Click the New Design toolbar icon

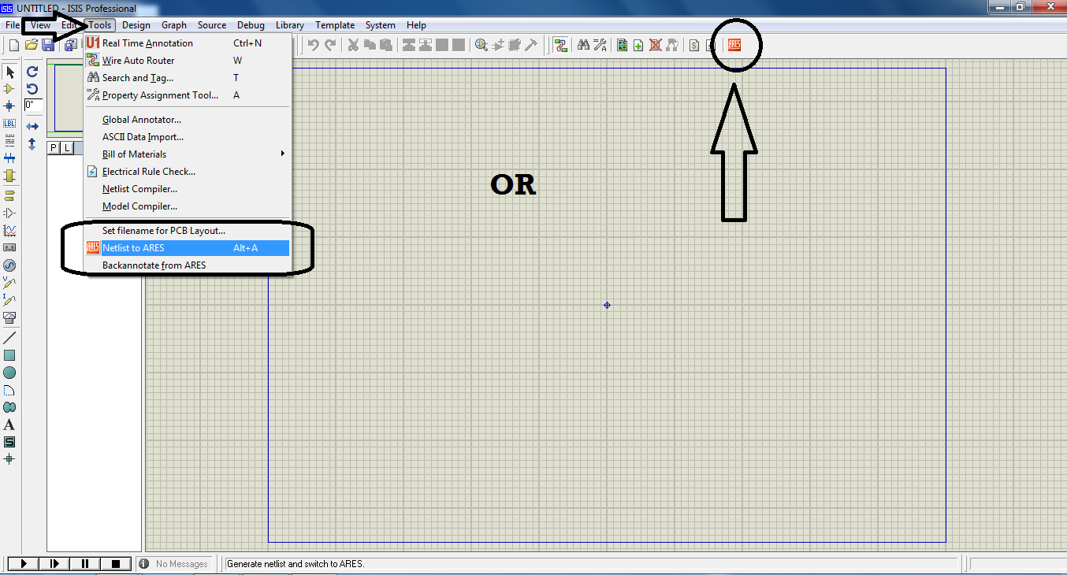tap(13, 45)
